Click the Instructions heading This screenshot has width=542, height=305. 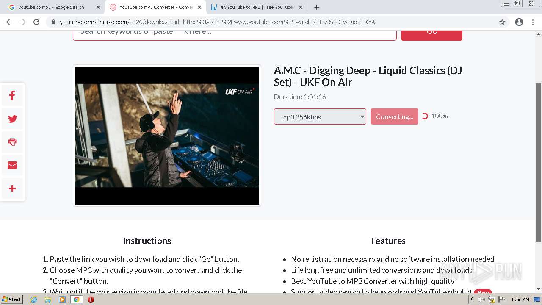(147, 241)
